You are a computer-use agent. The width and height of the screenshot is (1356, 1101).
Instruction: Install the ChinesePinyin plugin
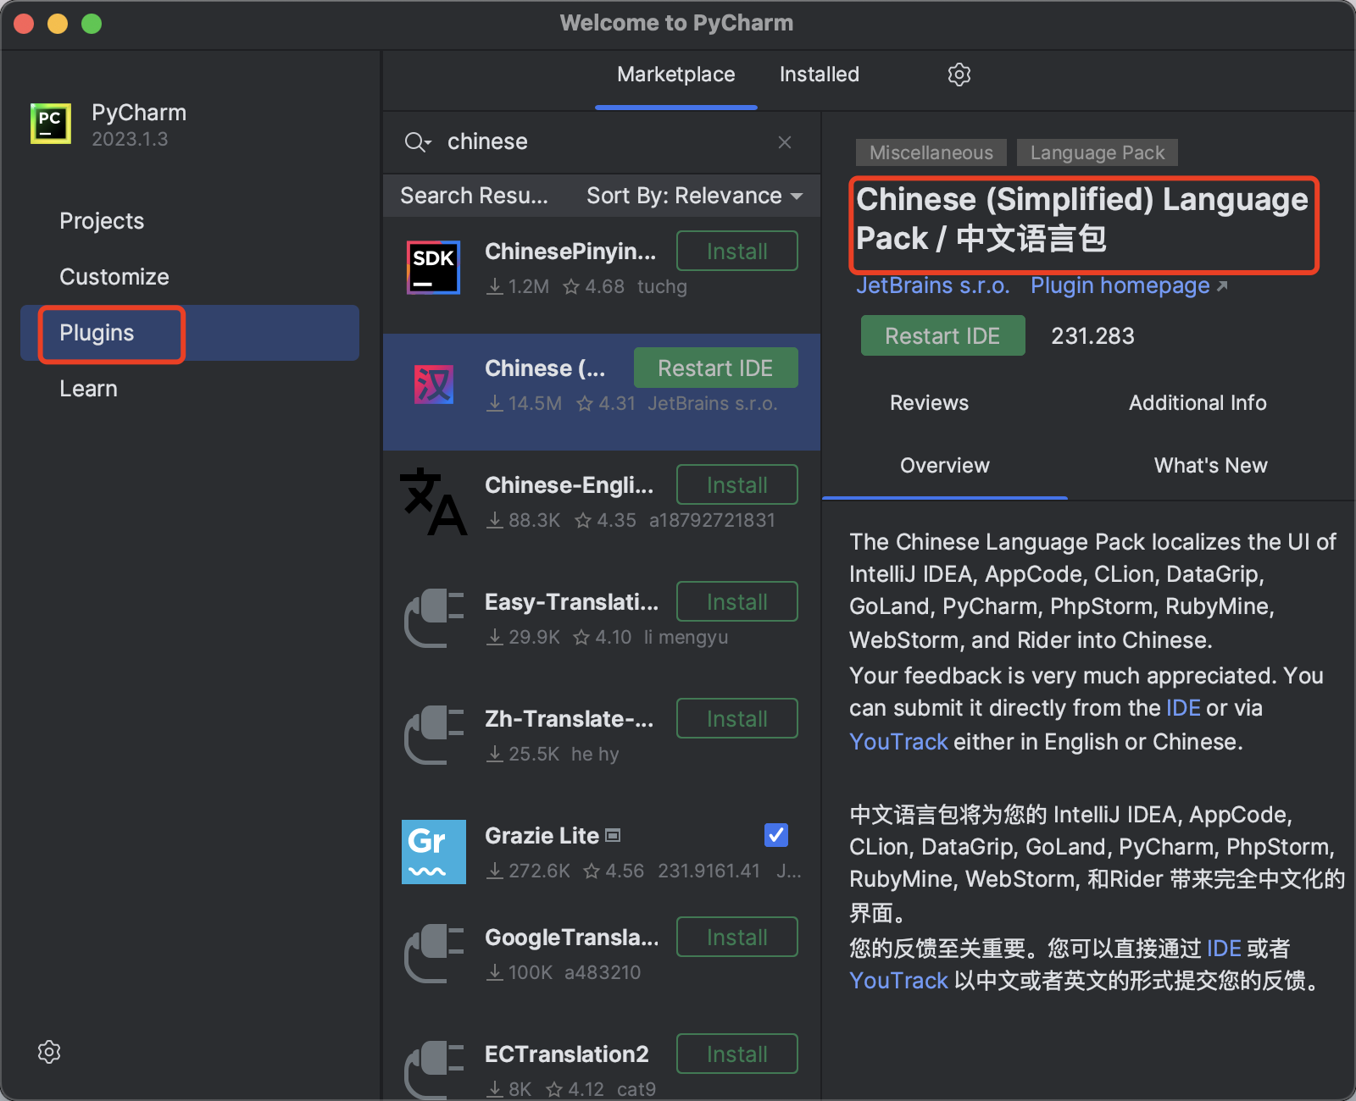(737, 251)
